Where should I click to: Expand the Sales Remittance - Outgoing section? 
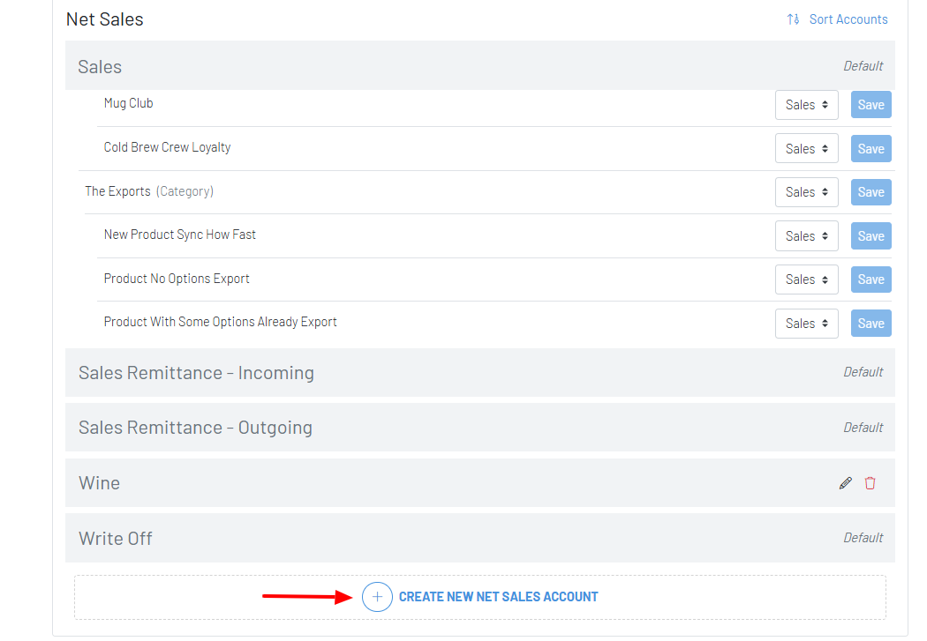pyautogui.click(x=195, y=428)
